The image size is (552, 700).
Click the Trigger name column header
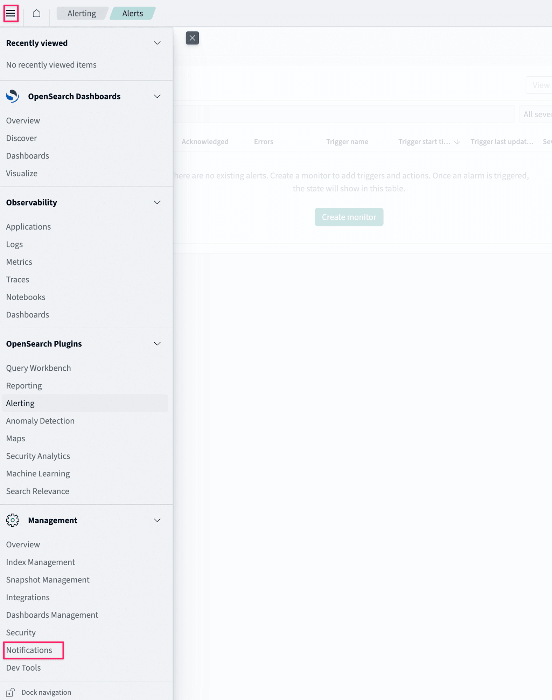point(347,142)
